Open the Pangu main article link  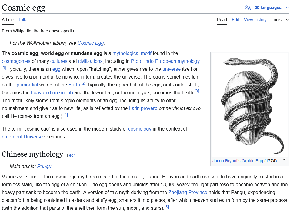tap(44, 167)
